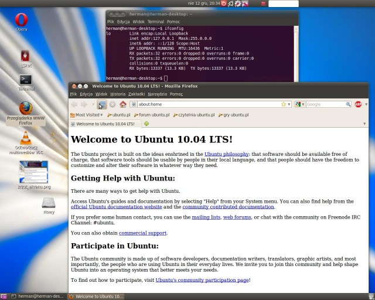
Task: Open Firefox Historia menu
Action: [118, 94]
